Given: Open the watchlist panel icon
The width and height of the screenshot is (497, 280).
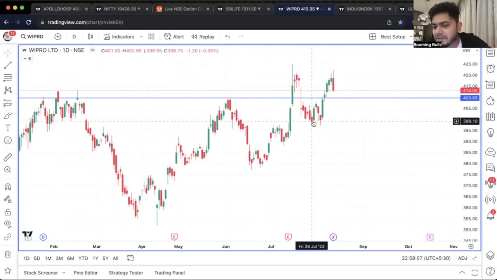Looking at the screenshot, I should tap(490, 53).
